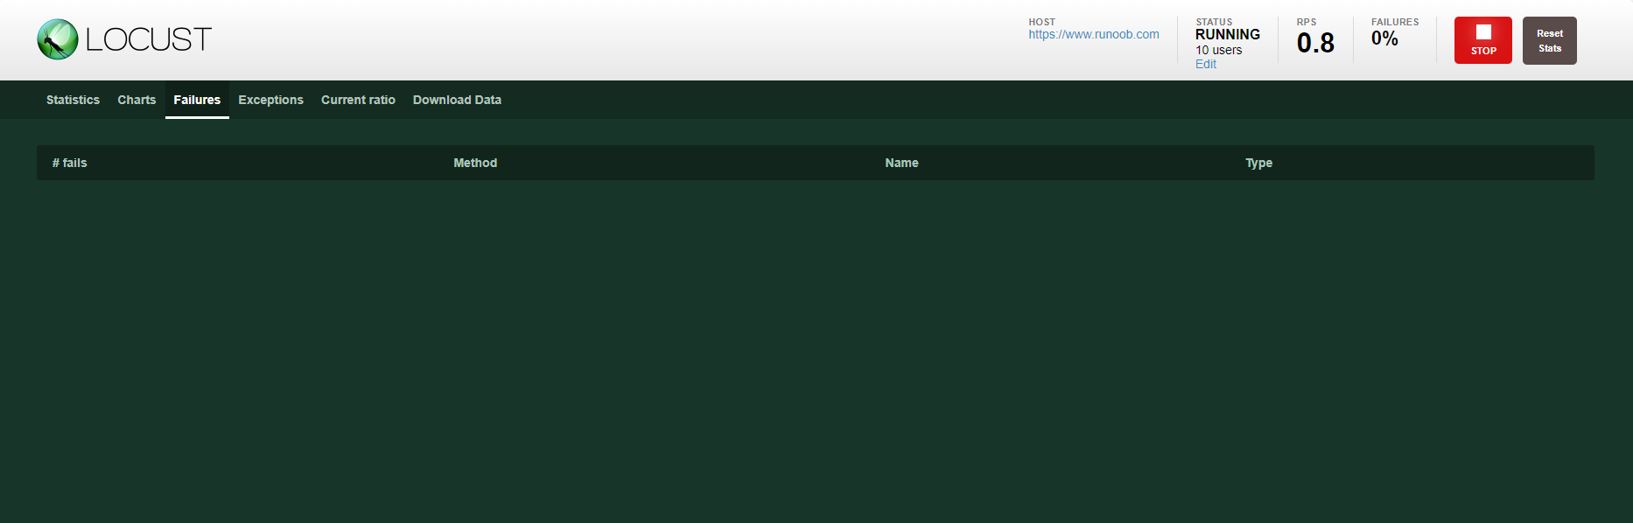The width and height of the screenshot is (1633, 523).
Task: Click the Failures 0% indicator
Action: pos(1384,38)
